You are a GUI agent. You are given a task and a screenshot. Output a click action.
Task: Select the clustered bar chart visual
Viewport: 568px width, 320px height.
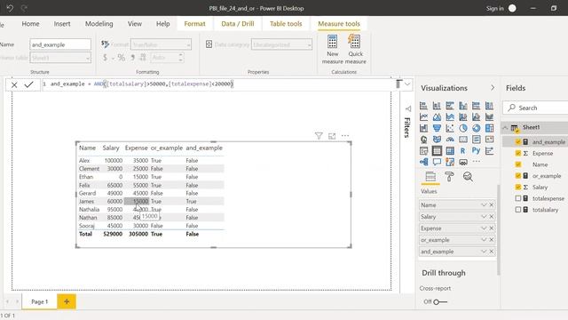pyautogui.click(x=450, y=106)
